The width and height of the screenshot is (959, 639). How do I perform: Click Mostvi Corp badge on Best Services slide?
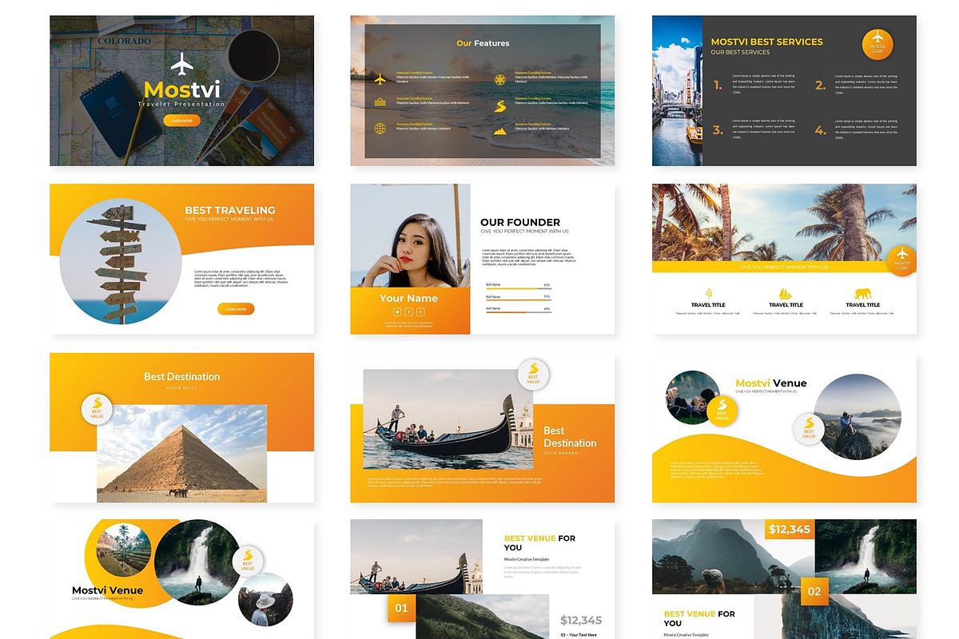(x=877, y=44)
